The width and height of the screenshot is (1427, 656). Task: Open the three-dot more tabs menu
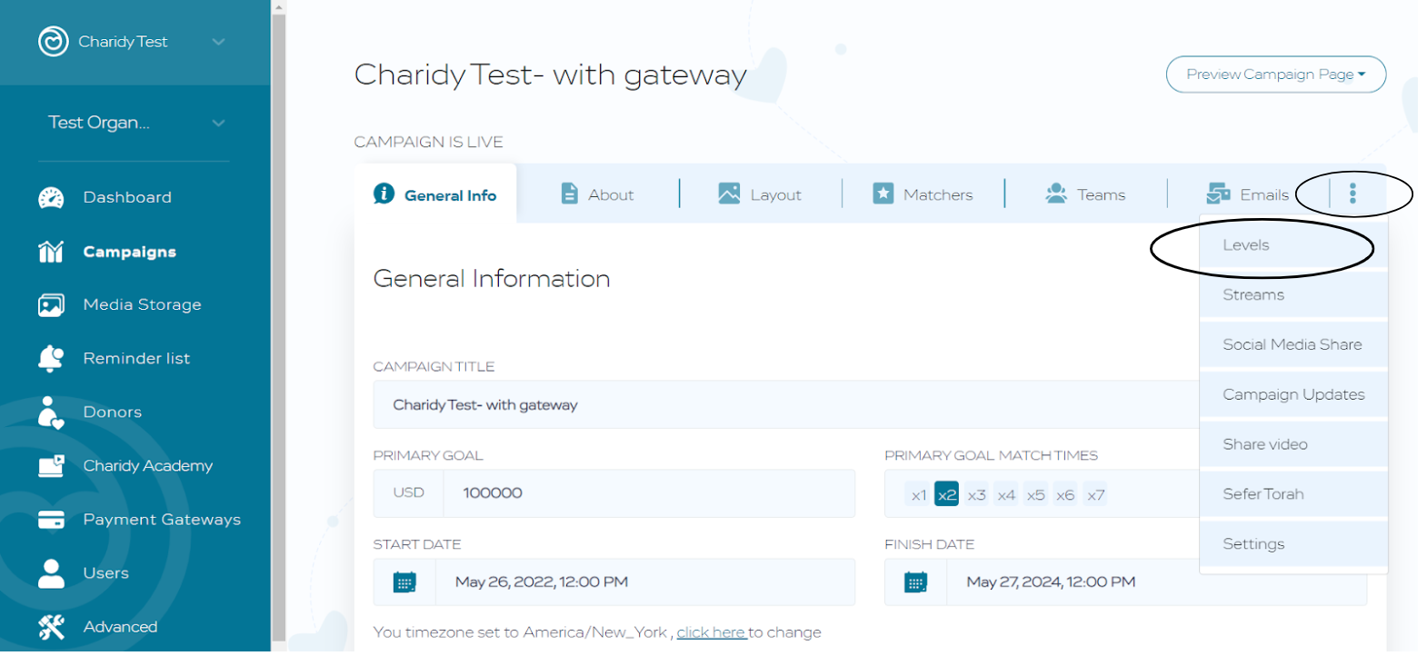pyautogui.click(x=1352, y=194)
